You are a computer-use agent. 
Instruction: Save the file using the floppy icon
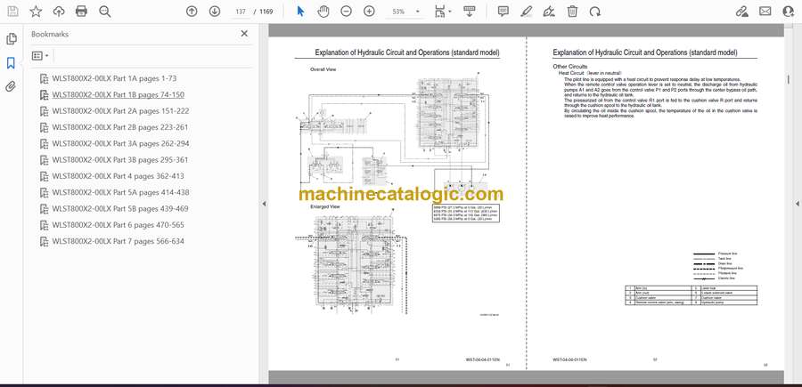click(12, 12)
